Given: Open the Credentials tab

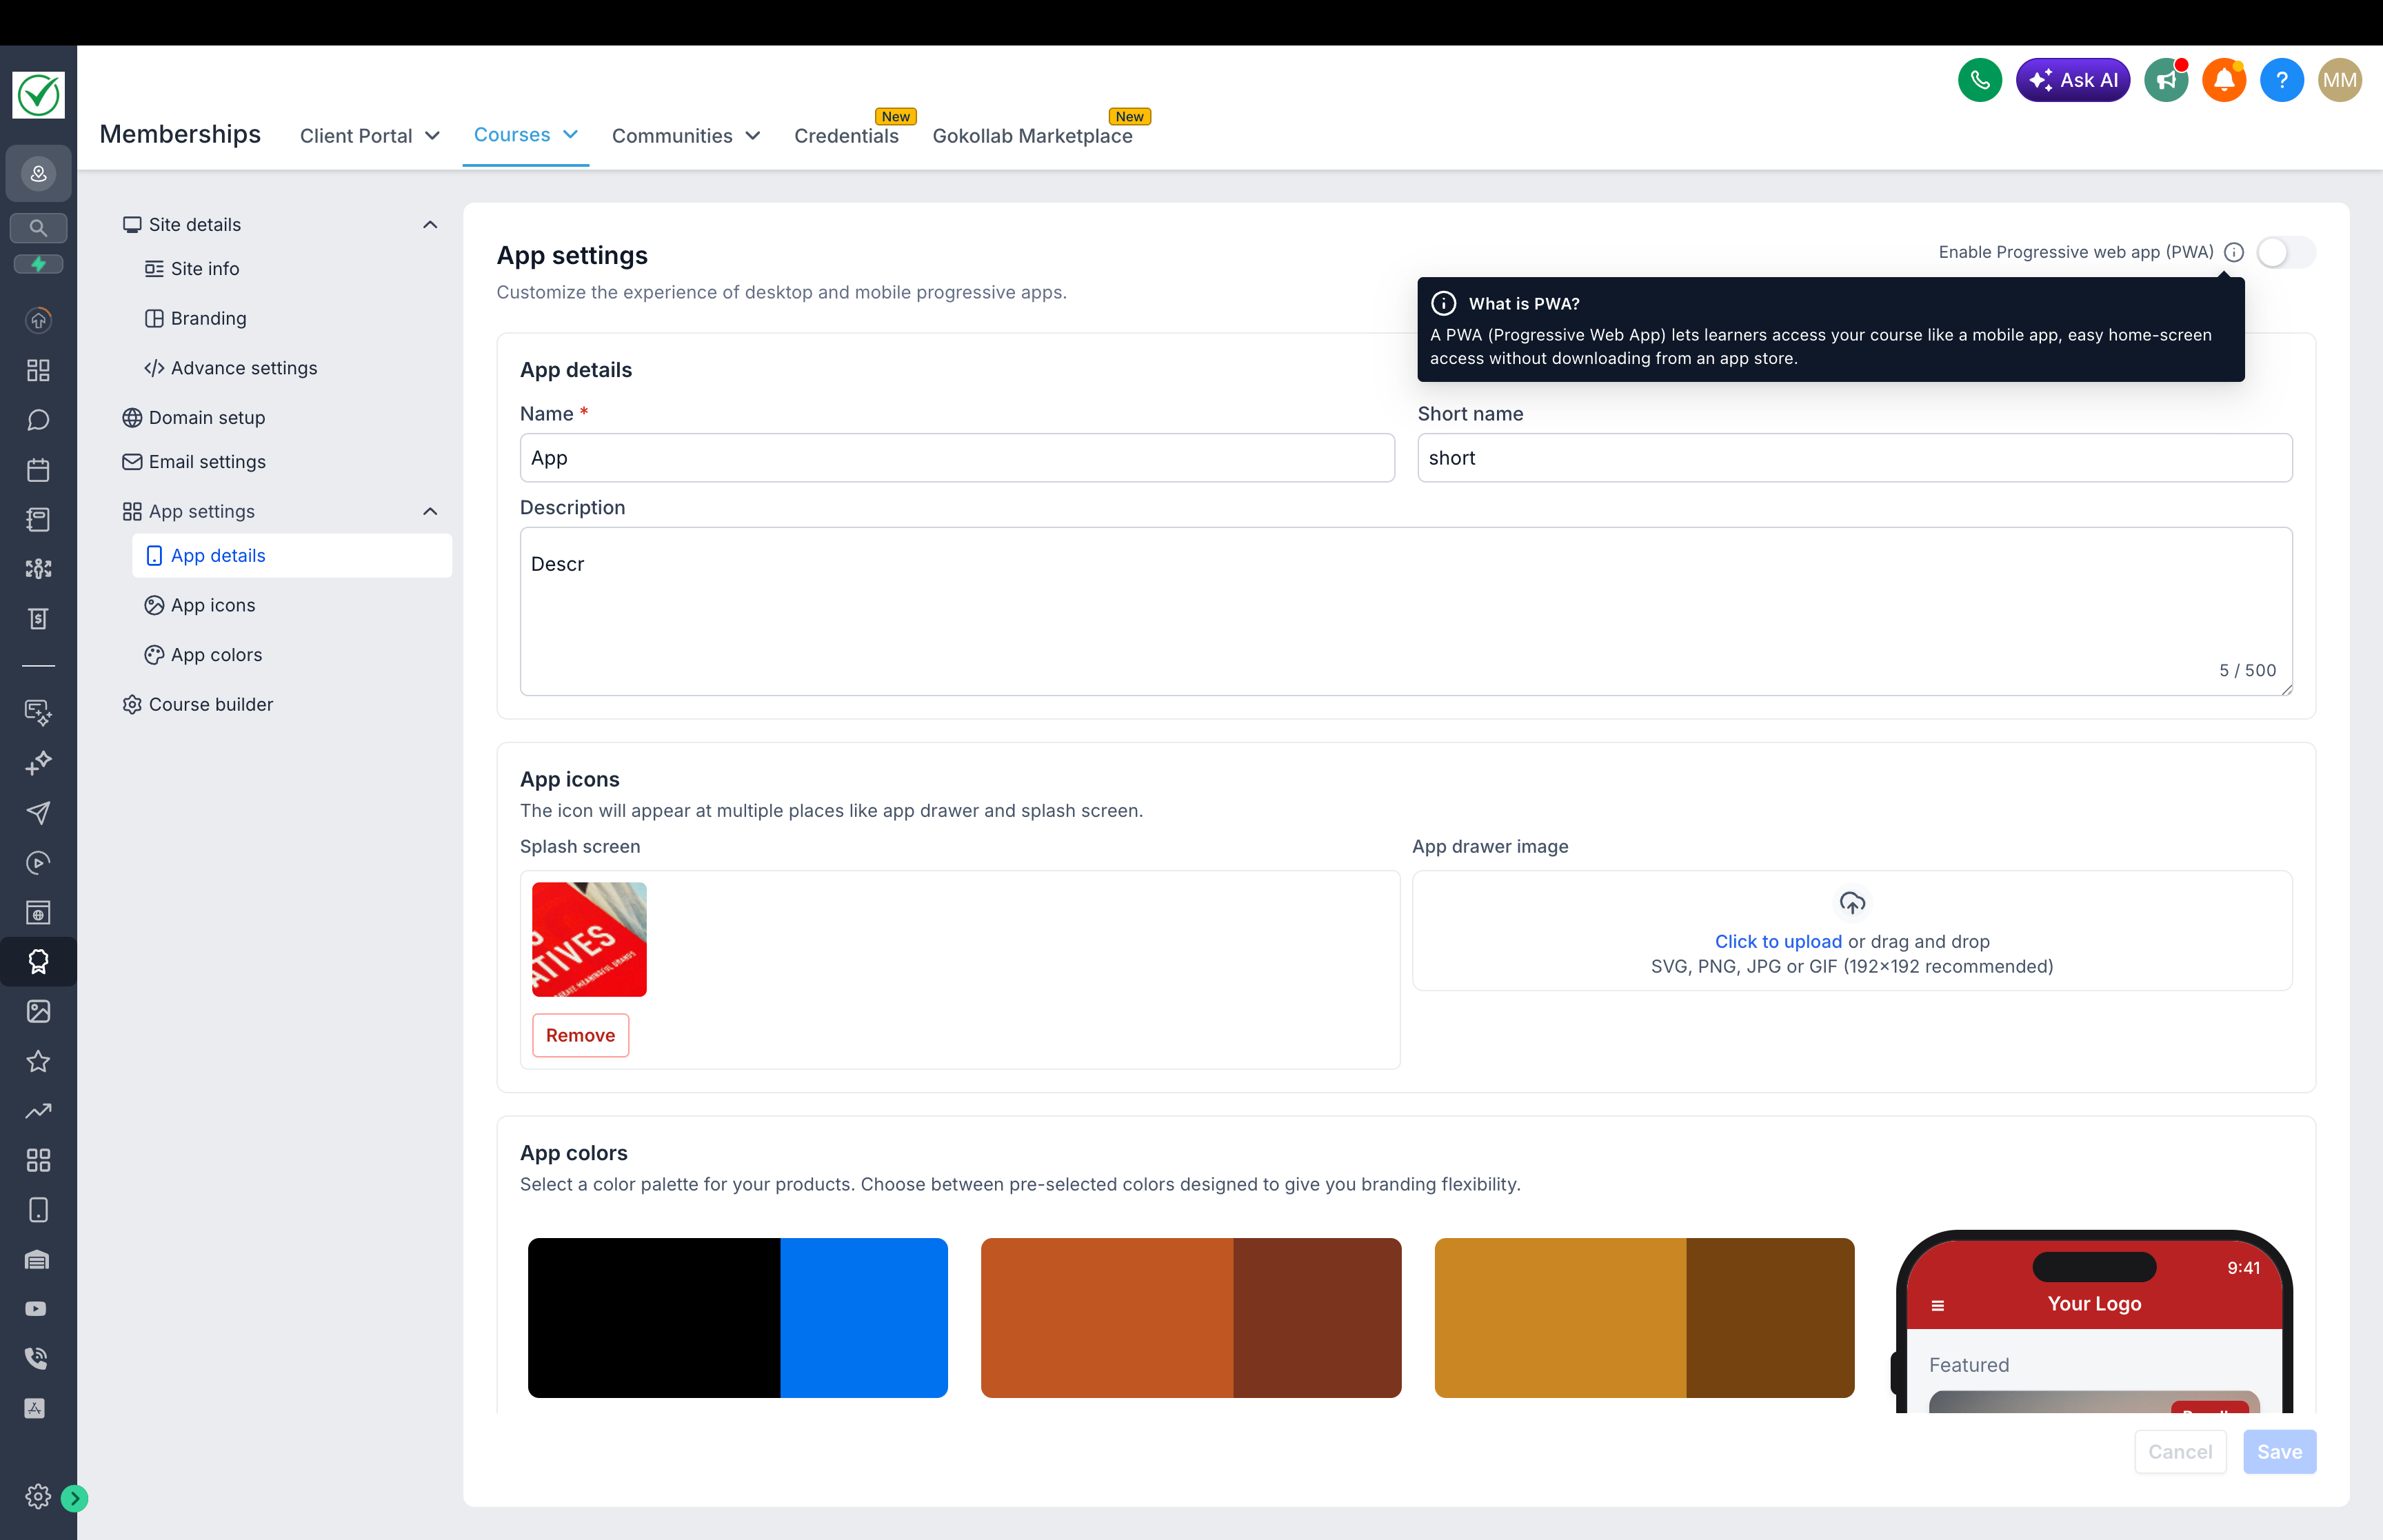Looking at the screenshot, I should point(846,136).
